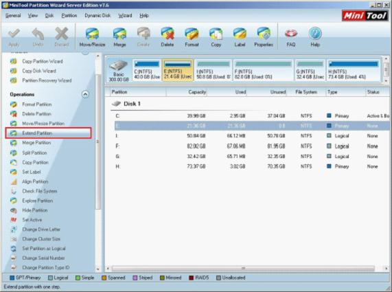Click the Discard toolbar icon
This screenshot has height=292, width=392.
coord(62,37)
